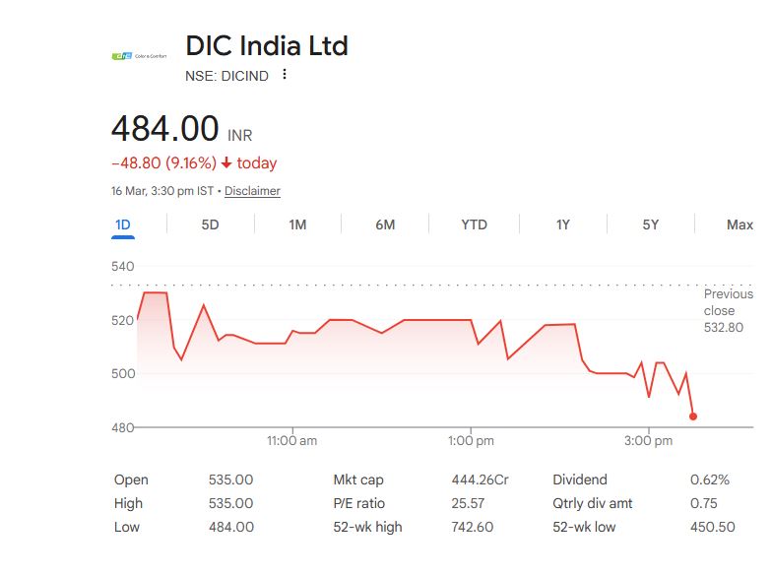Select the Max time range
This screenshot has height=576, width=772.
click(740, 224)
